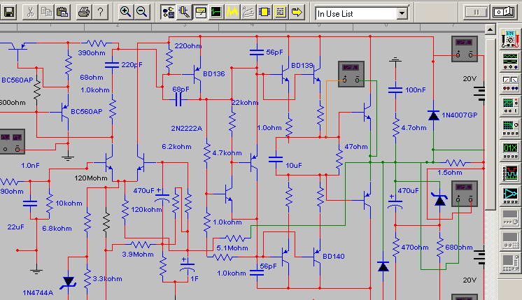Viewport: 522px width, 300px height.
Task: Toggle the Component toolbar button
Action: [168, 13]
